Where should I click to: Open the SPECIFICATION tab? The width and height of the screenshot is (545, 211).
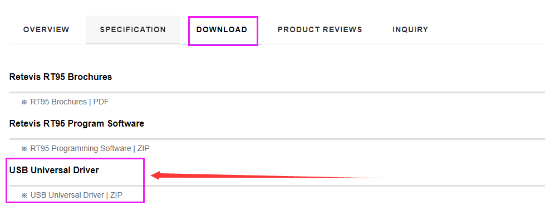coord(133,29)
